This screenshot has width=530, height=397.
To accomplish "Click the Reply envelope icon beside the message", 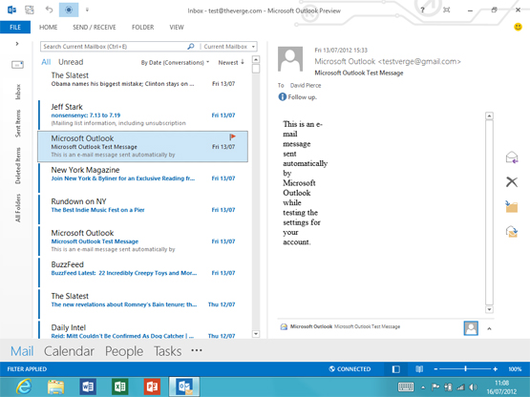I will pyautogui.click(x=512, y=157).
